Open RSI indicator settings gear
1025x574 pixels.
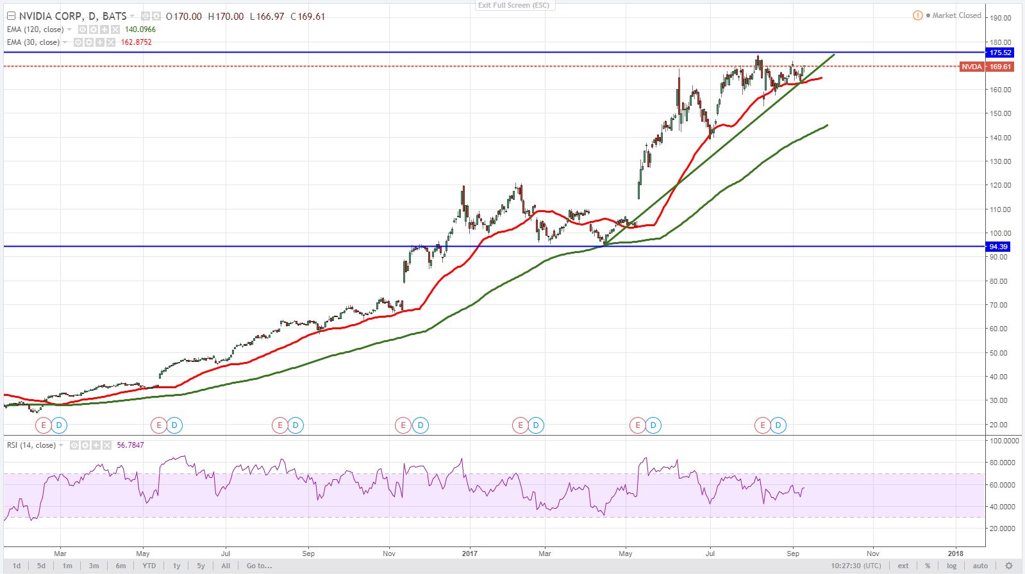[85, 445]
